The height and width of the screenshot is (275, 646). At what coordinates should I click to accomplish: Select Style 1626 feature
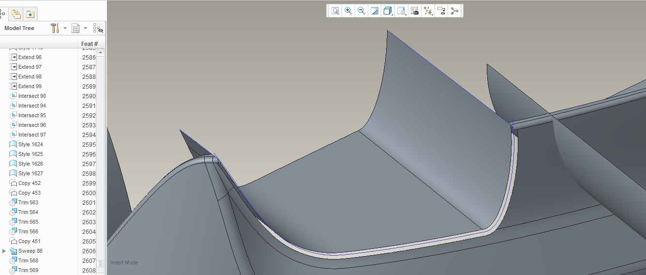tap(30, 164)
